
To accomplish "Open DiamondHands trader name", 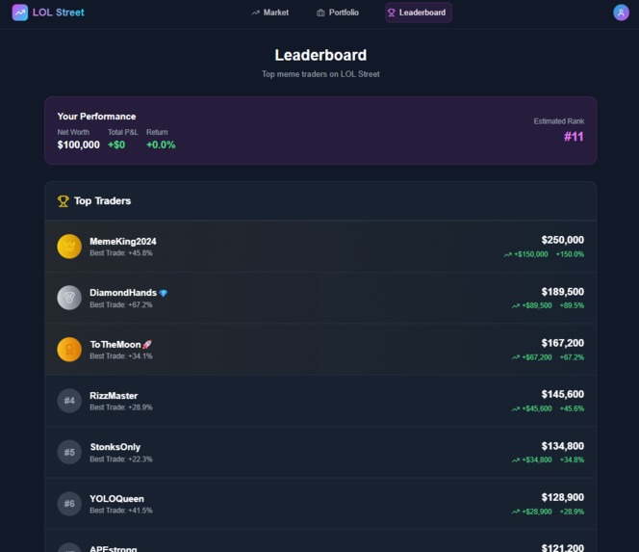I will pos(123,293).
